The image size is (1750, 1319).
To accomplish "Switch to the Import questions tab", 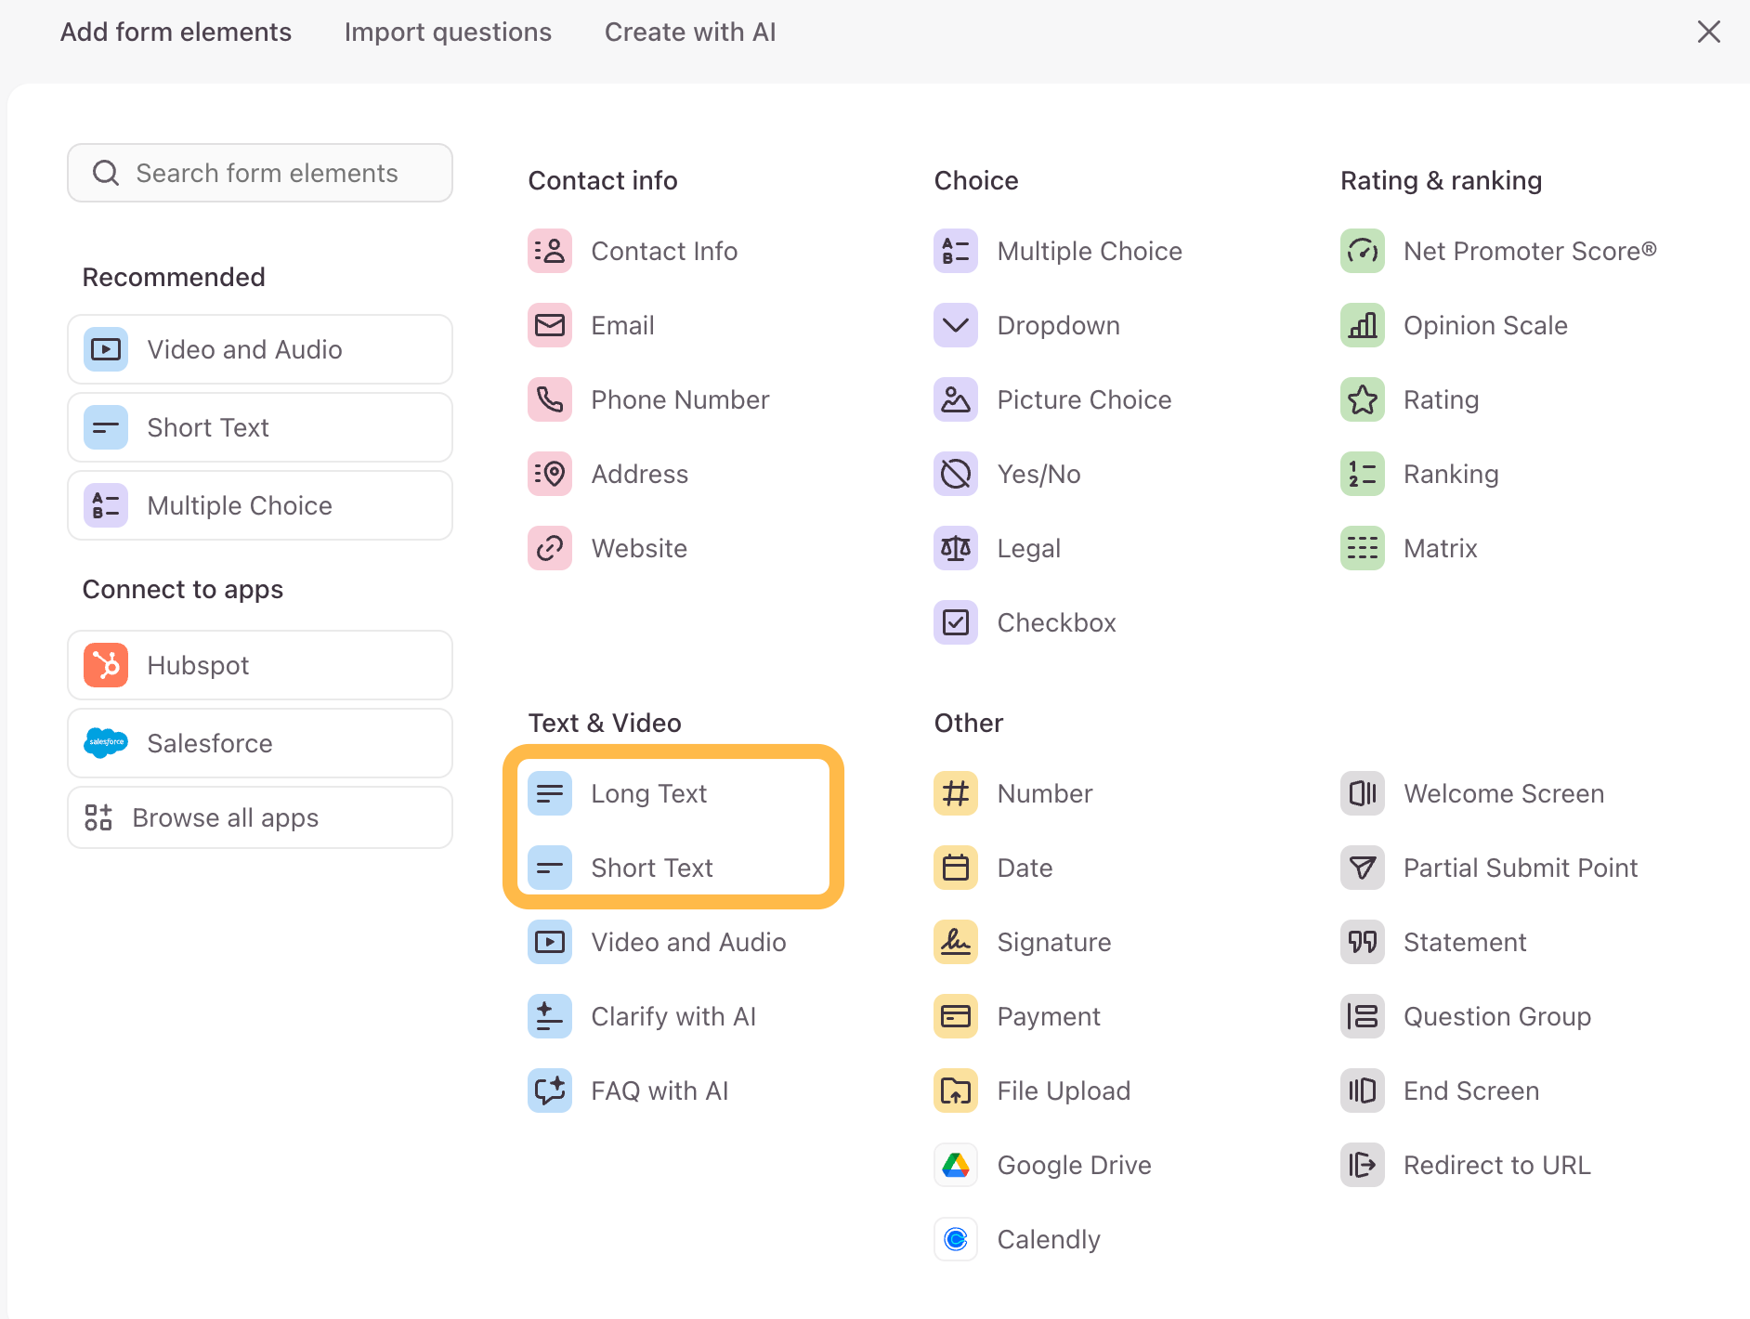I will tap(448, 32).
